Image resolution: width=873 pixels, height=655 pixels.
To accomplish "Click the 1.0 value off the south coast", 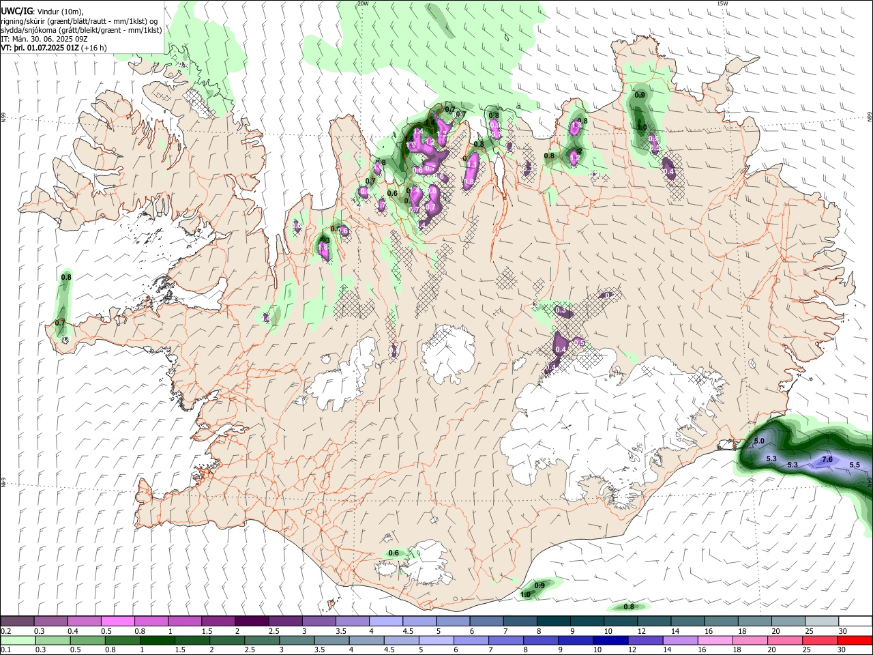I will (x=525, y=595).
